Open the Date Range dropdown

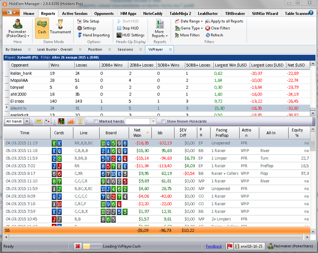pyautogui.click(x=189, y=21)
